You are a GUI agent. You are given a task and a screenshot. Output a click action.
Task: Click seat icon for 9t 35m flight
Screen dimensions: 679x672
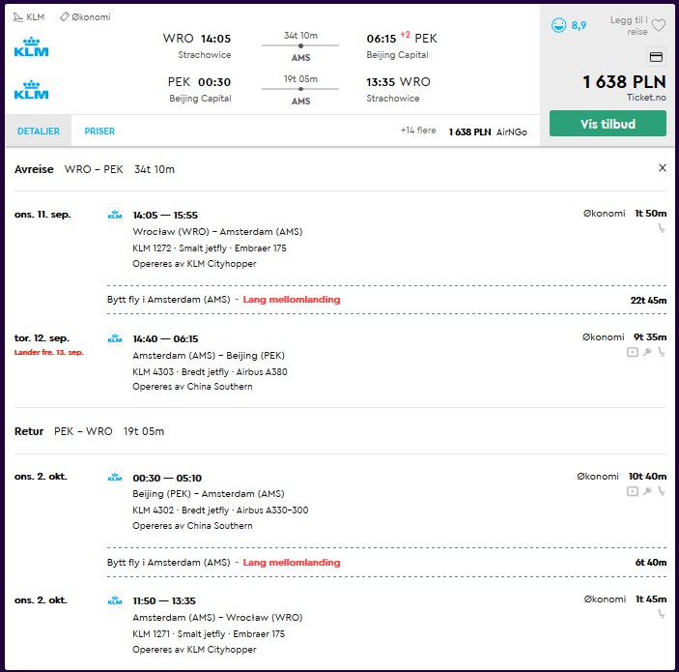point(662,352)
